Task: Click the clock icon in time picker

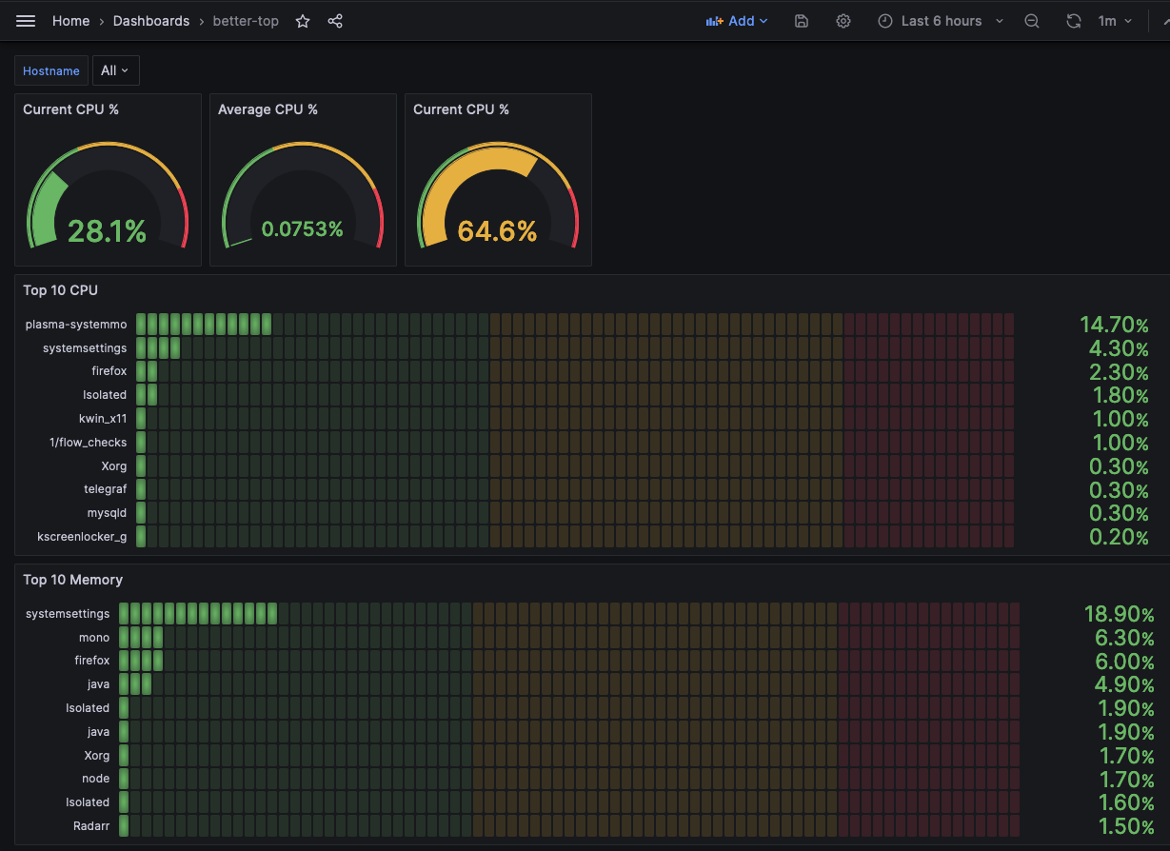Action: click(x=885, y=21)
